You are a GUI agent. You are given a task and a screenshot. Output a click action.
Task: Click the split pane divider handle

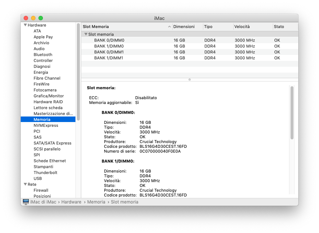(x=190, y=80)
